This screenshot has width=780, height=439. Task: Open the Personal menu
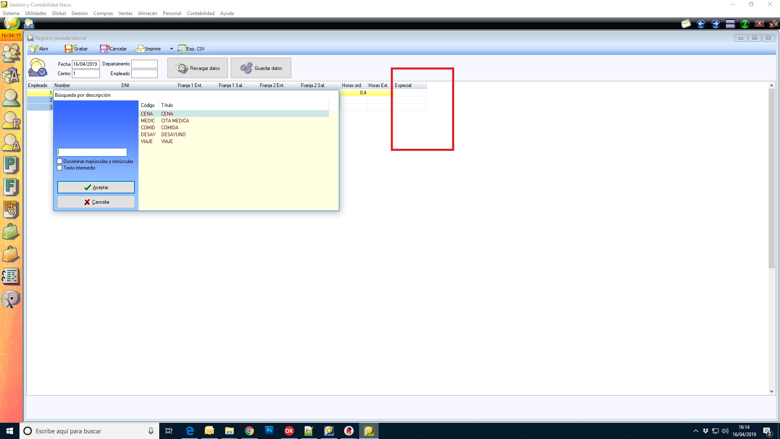(172, 13)
